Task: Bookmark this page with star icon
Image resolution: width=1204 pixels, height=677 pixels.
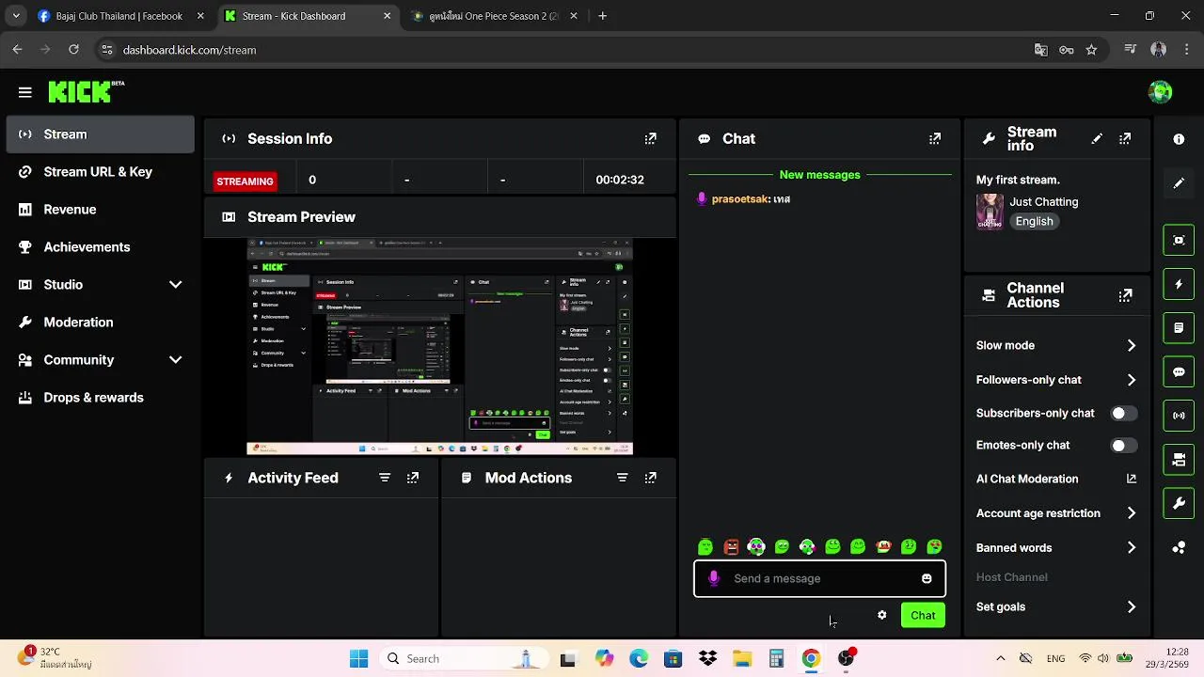Action: [1091, 50]
